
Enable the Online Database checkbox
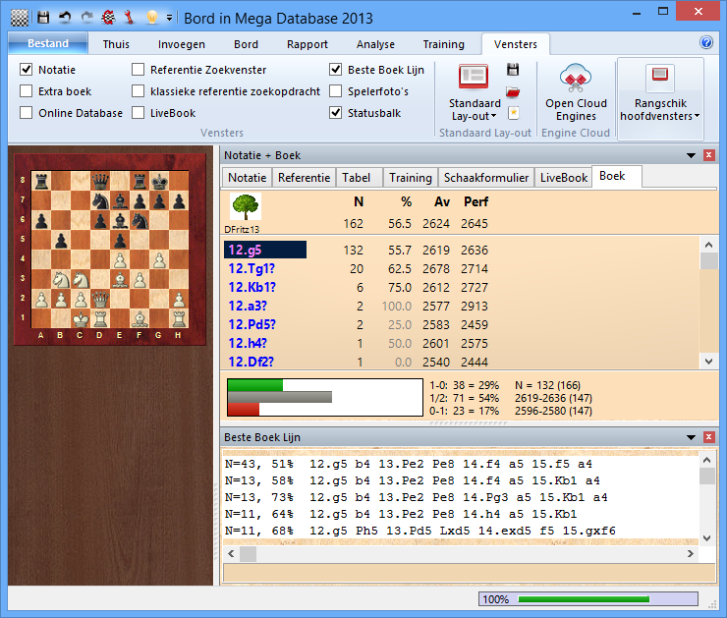click(26, 113)
